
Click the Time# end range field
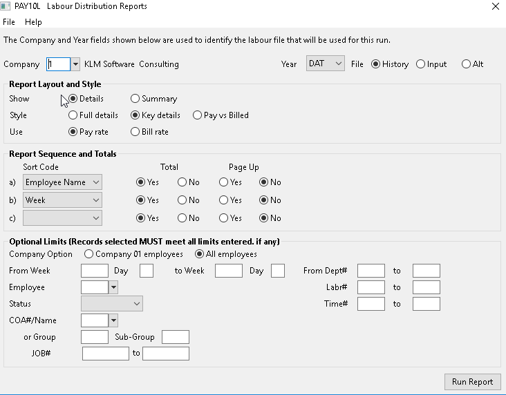427,304
